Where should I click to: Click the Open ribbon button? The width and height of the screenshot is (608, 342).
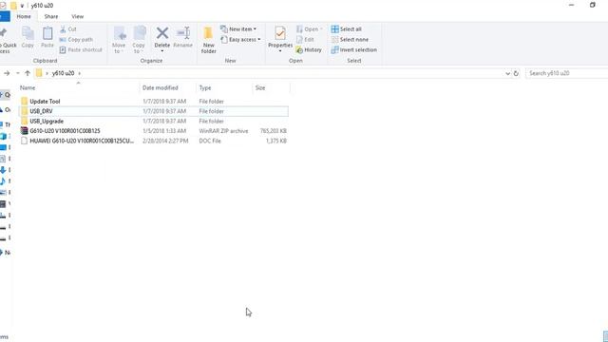click(309, 29)
